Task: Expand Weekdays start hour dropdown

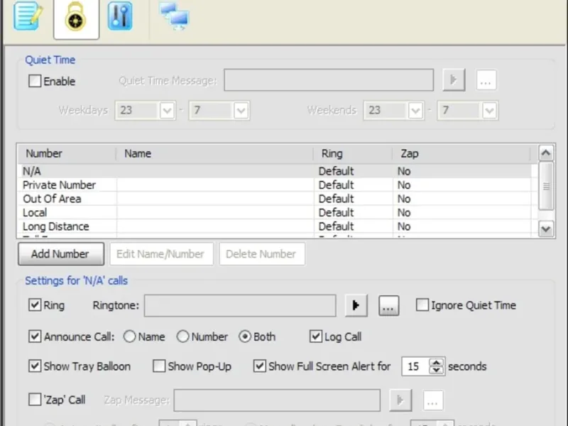Action: (x=168, y=110)
